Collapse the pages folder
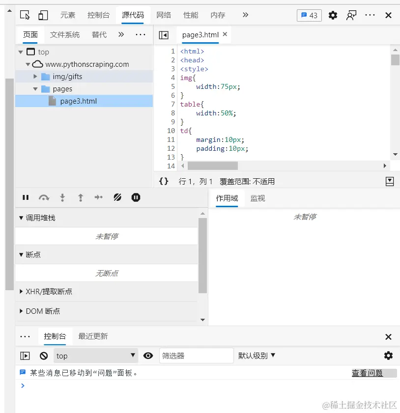Viewport: 400px width, 413px height. (x=35, y=89)
